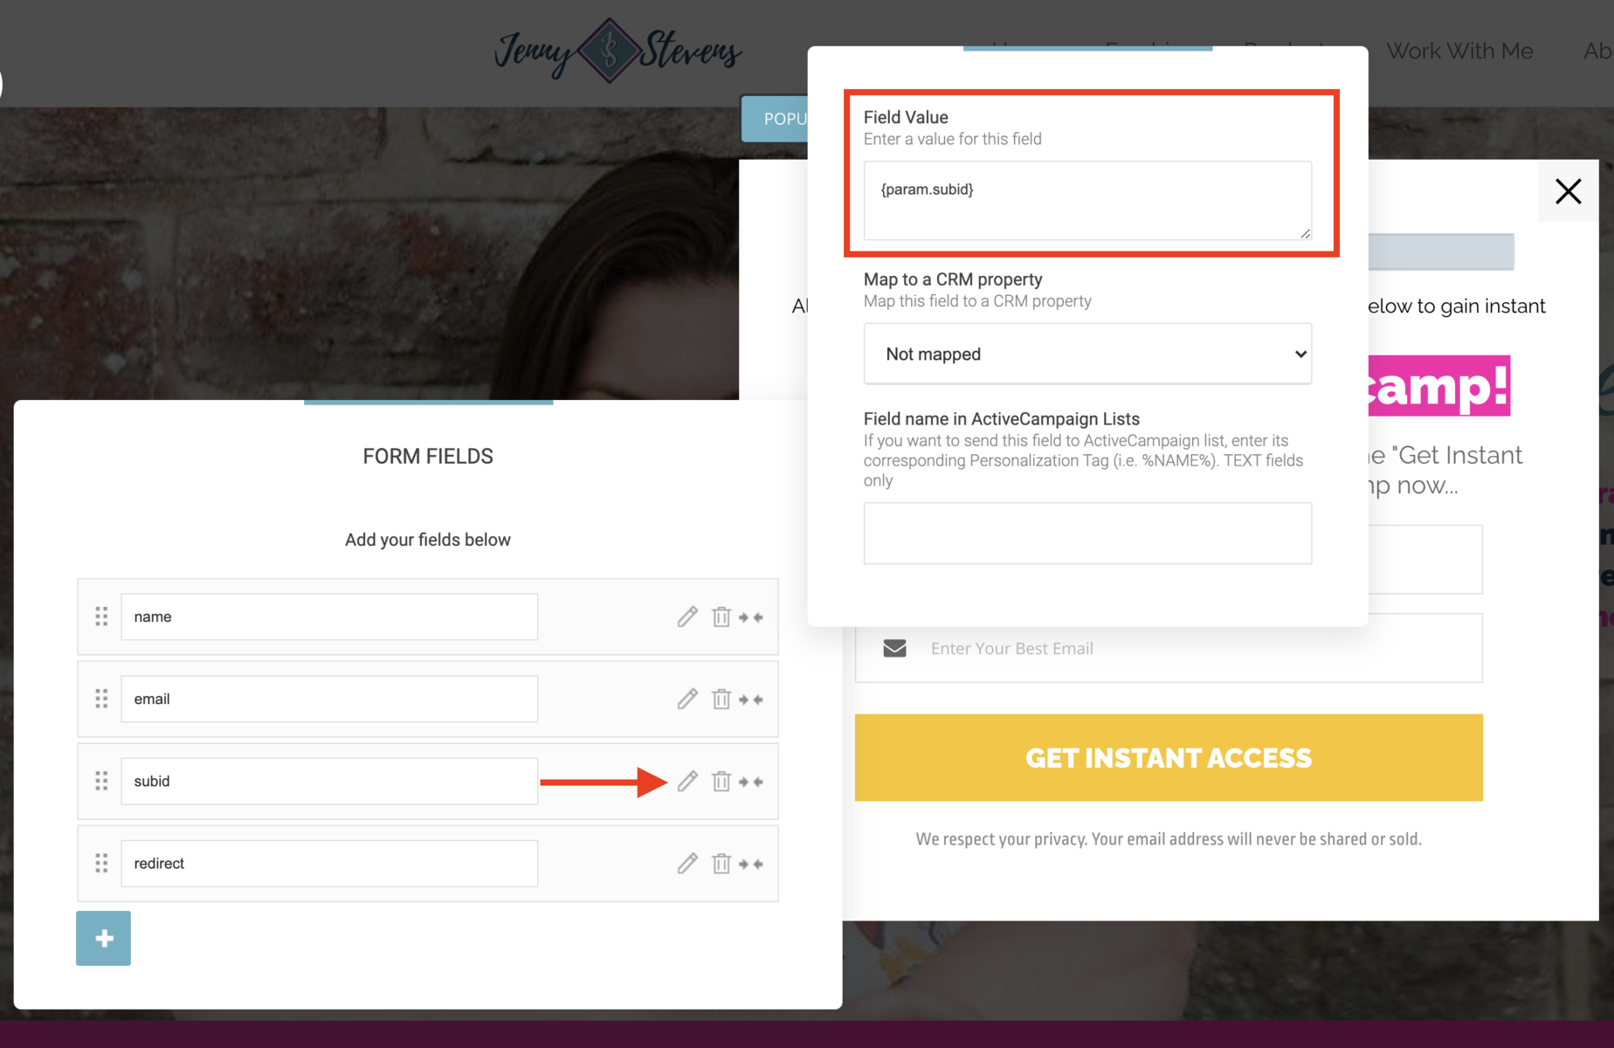
Task: Close the popup with the X button
Action: tap(1568, 191)
